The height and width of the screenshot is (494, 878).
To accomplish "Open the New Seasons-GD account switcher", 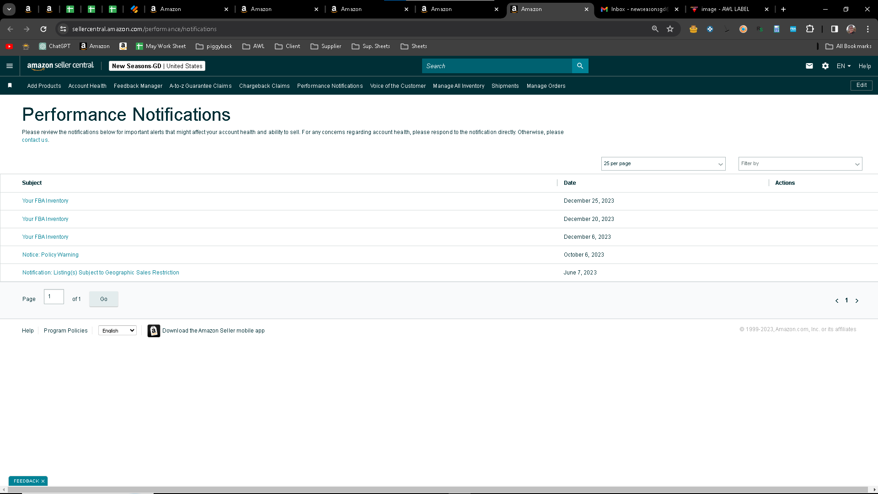I will tap(157, 66).
